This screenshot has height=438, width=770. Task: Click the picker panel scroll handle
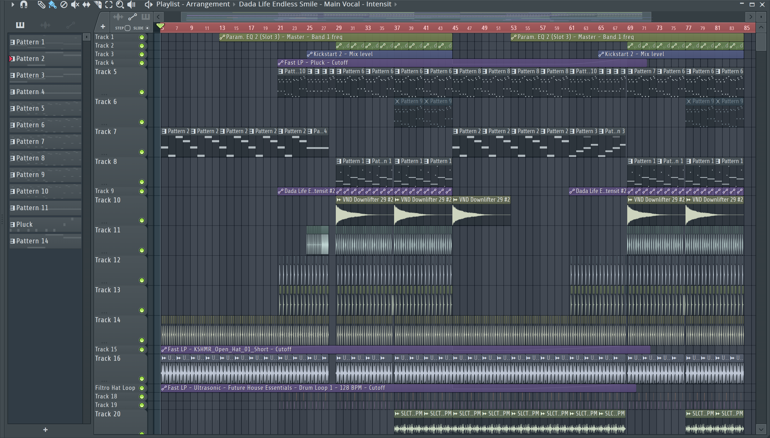pos(86,37)
